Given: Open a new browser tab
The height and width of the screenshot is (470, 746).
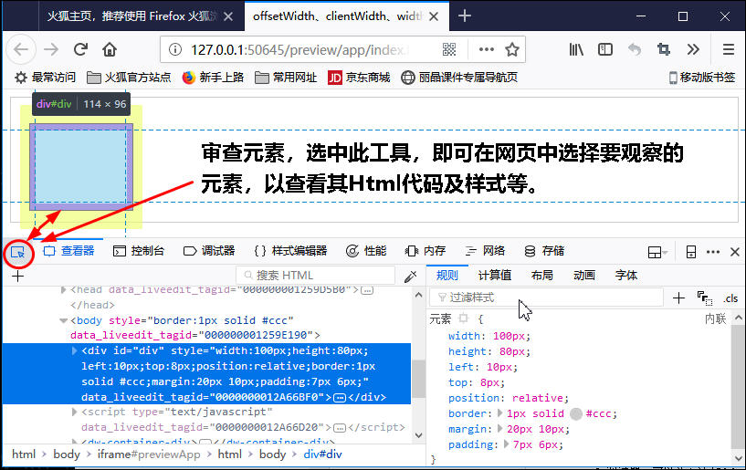Looking at the screenshot, I should pyautogui.click(x=465, y=16).
